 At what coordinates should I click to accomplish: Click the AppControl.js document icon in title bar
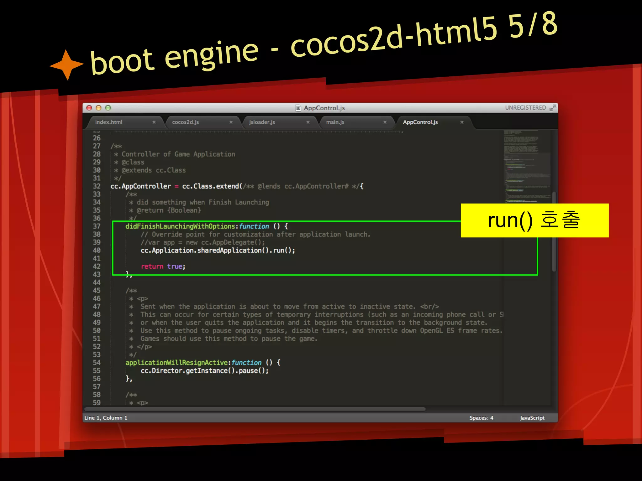(298, 108)
